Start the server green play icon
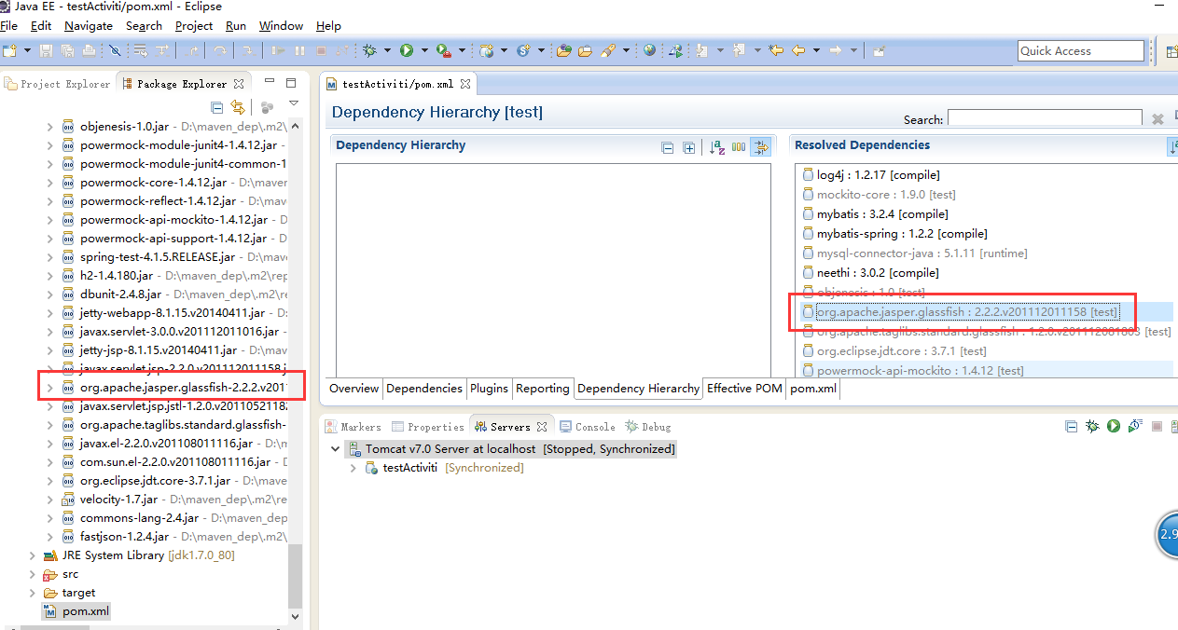Viewport: 1178px width, 630px height. (1114, 426)
